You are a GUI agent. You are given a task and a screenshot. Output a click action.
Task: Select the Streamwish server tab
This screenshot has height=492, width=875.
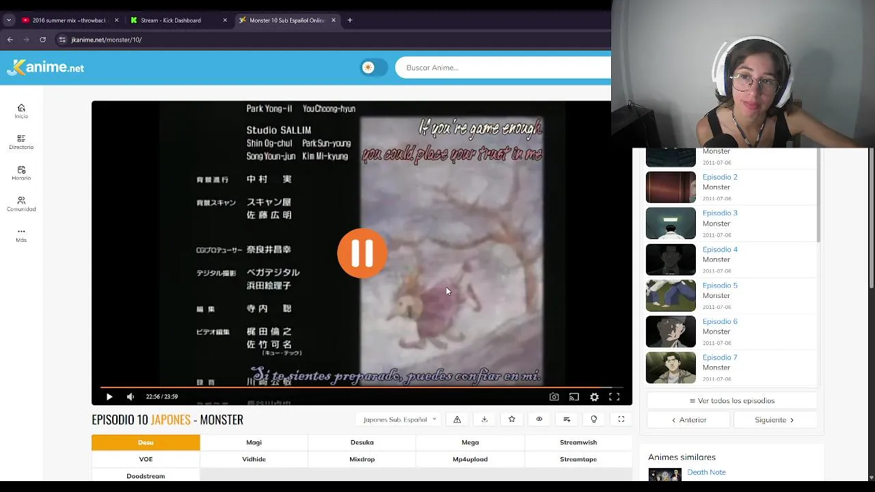coord(578,442)
